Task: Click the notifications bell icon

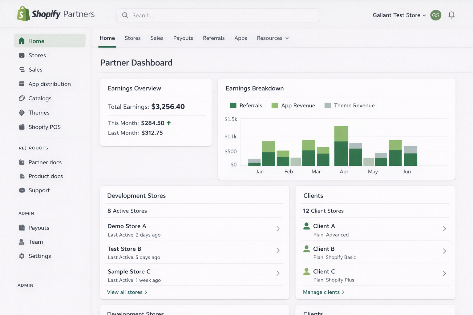Action: click(x=451, y=15)
